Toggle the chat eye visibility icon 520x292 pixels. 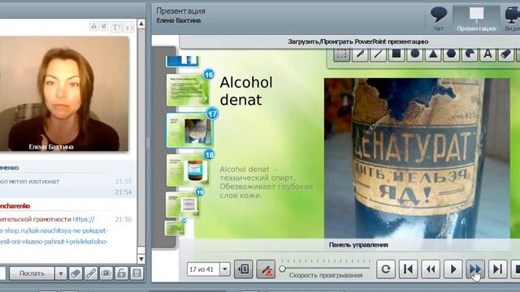106,274
